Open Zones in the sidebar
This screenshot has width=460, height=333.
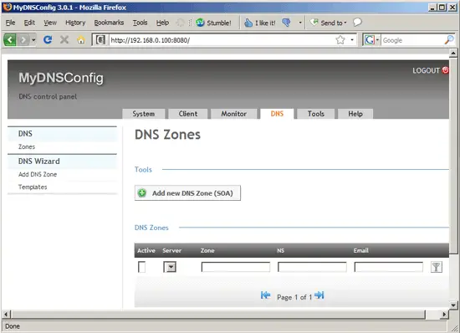tap(27, 146)
